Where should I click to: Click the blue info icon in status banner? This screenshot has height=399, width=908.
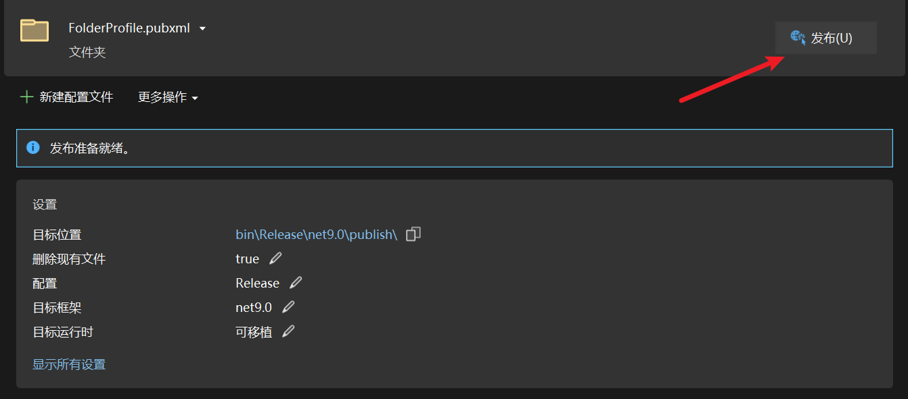32,147
